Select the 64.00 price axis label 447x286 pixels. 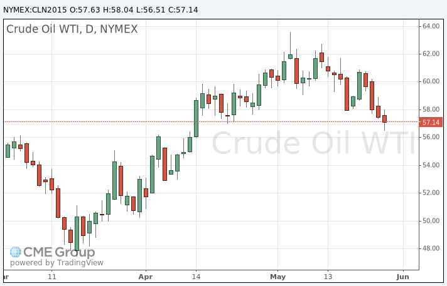tap(431, 26)
